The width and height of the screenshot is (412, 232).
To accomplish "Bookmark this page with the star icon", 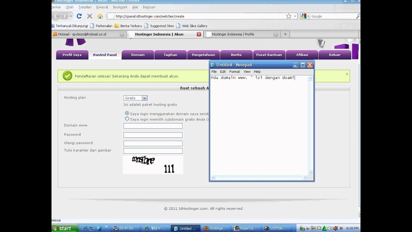I will click(288, 16).
